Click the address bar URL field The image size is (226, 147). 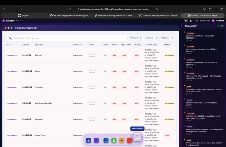pos(113,9)
